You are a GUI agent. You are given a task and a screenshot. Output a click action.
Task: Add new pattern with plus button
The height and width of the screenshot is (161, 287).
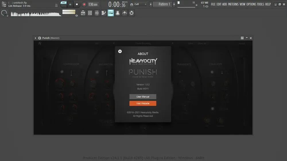pyautogui.click(x=174, y=4)
